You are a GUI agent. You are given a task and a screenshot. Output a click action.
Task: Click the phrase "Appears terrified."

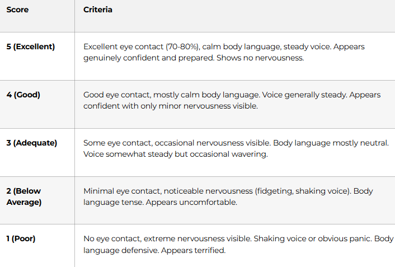tap(193, 250)
